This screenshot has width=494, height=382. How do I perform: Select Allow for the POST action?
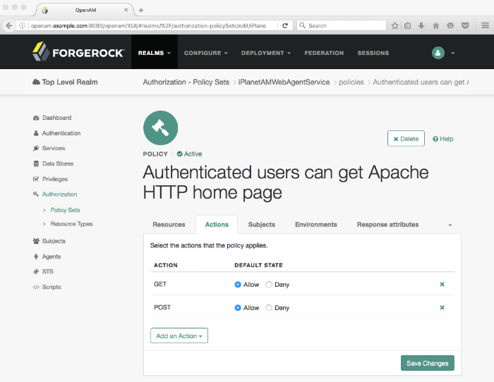click(x=238, y=307)
